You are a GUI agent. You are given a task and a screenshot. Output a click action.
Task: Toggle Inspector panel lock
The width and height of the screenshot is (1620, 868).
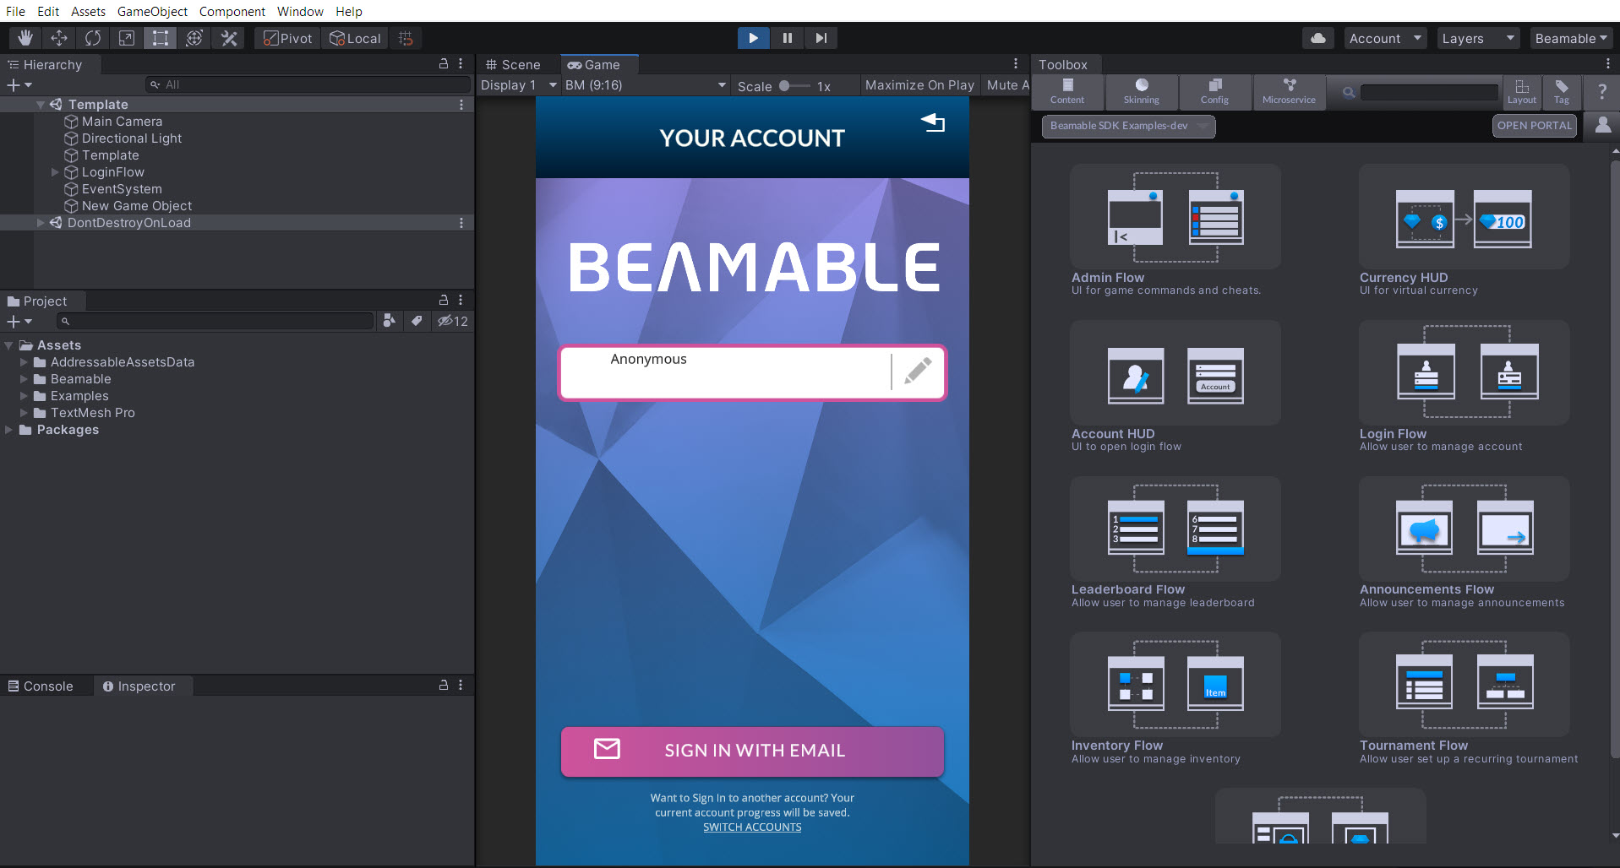pyautogui.click(x=443, y=686)
